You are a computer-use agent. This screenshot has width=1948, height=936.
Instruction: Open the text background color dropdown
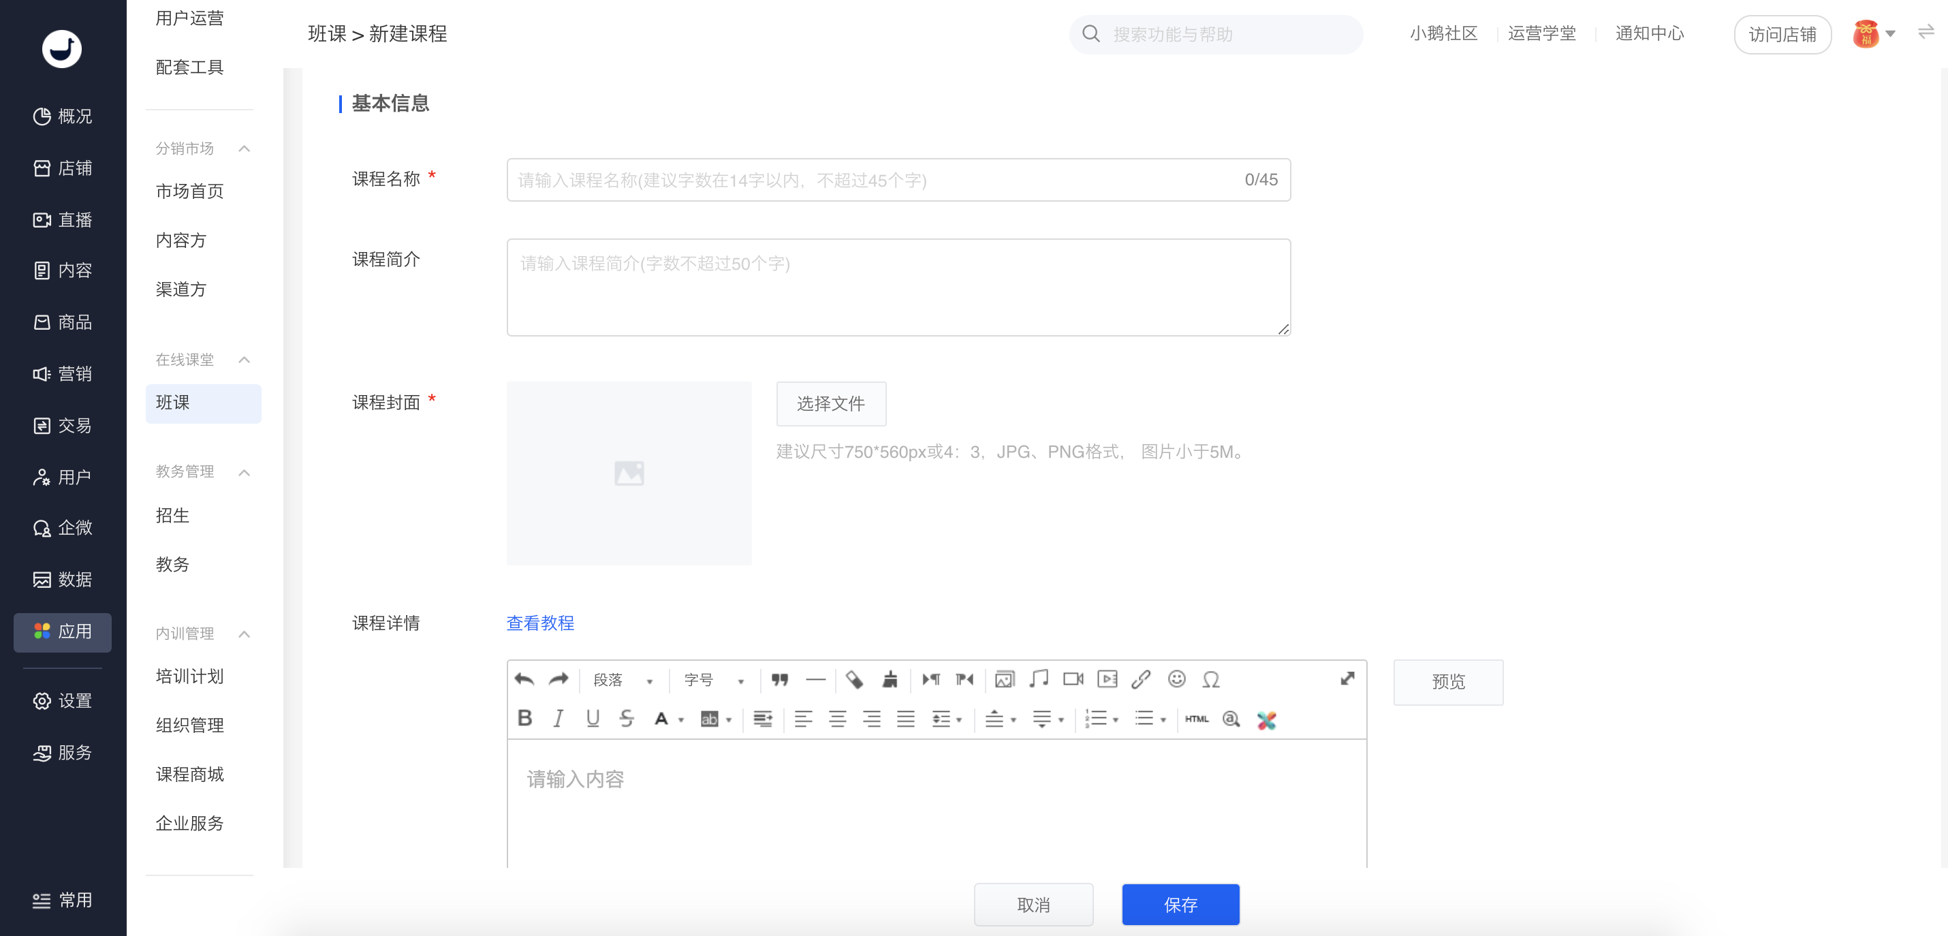(x=729, y=720)
